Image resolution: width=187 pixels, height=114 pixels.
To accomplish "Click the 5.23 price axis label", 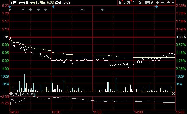I will pyautogui.click(x=5, y=6).
